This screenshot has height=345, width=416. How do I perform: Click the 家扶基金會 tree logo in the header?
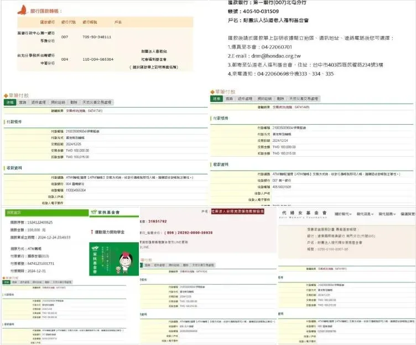tap(93, 212)
